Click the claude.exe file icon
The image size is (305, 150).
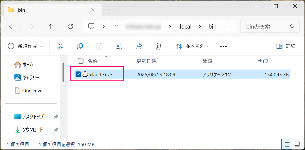point(85,74)
